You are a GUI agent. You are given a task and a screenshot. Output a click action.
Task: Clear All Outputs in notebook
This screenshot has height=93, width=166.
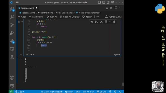70,17
